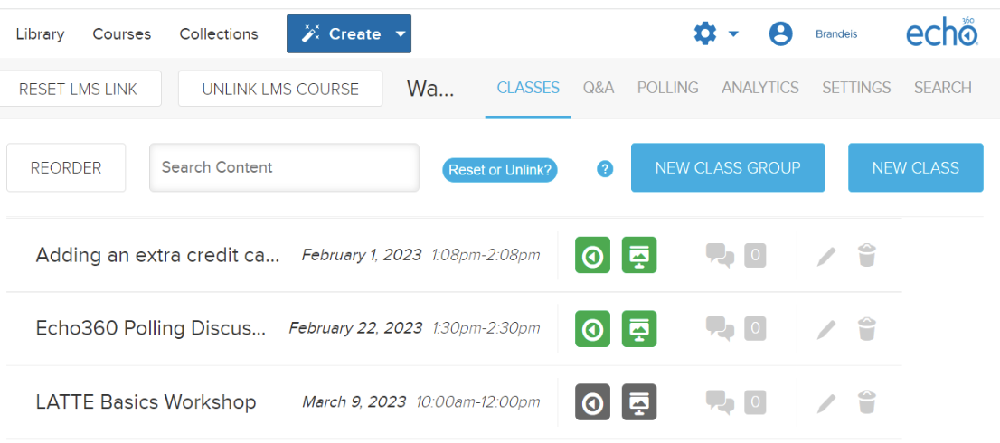Click the NEW CLASS GROUP button
This screenshot has width=1000, height=443.
728,167
